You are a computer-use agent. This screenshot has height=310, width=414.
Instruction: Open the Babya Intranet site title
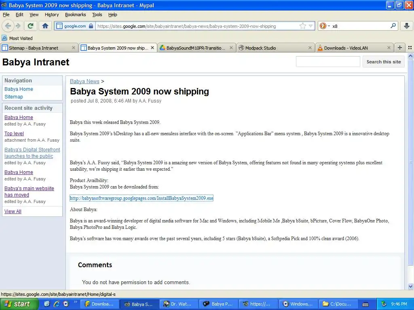[x=36, y=62]
